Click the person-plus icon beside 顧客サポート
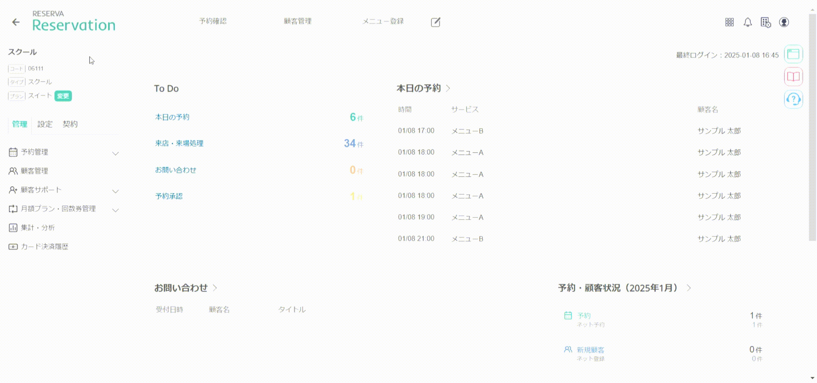Image resolution: width=817 pixels, height=383 pixels. 13,190
